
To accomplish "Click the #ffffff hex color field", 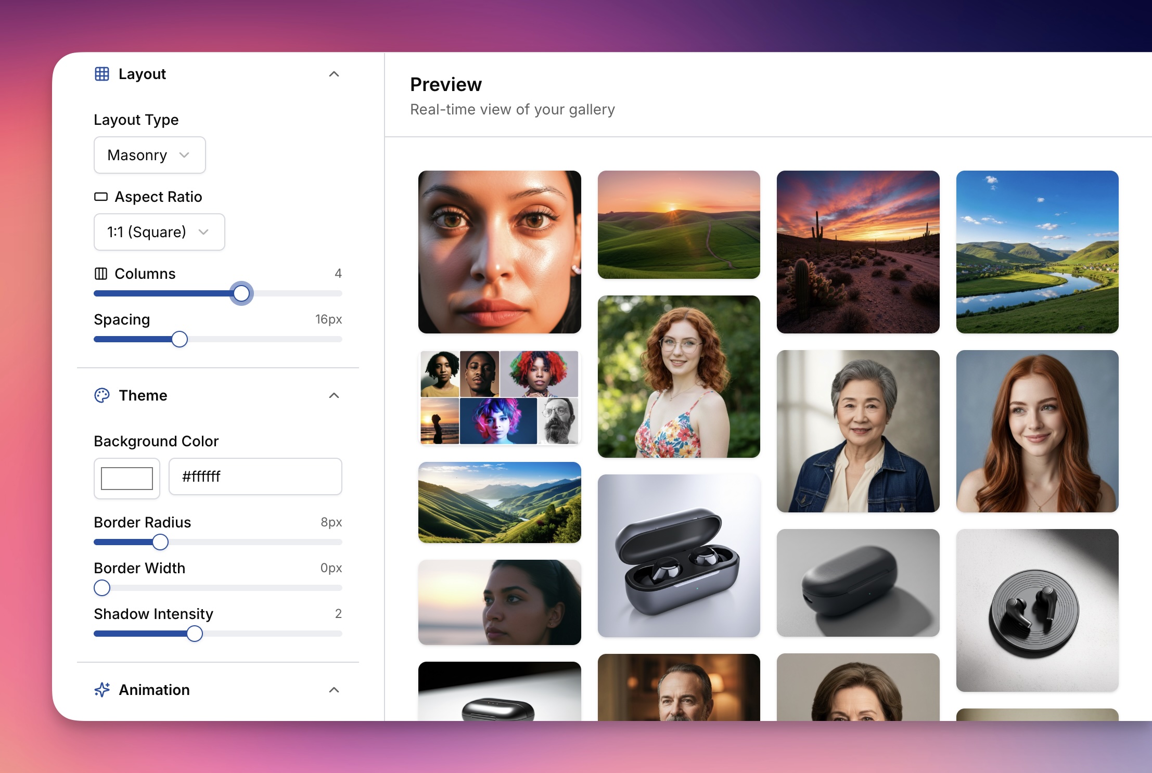I will tap(255, 476).
